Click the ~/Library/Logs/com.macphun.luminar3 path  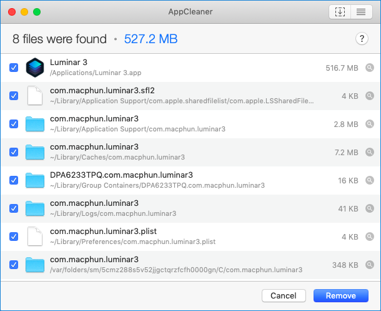[x=113, y=213]
